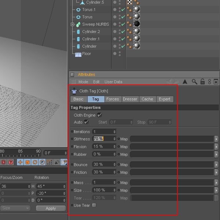Open the Size dropdown in coordinates panel
This screenshot has width=220, height=220.
click(15, 208)
